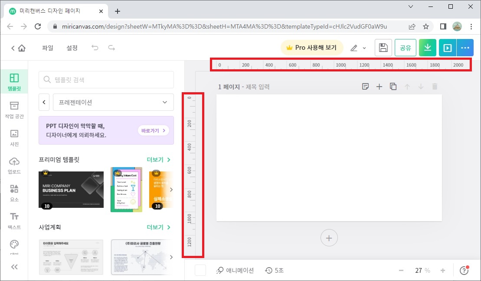Open a new browser tab

coord(117,11)
